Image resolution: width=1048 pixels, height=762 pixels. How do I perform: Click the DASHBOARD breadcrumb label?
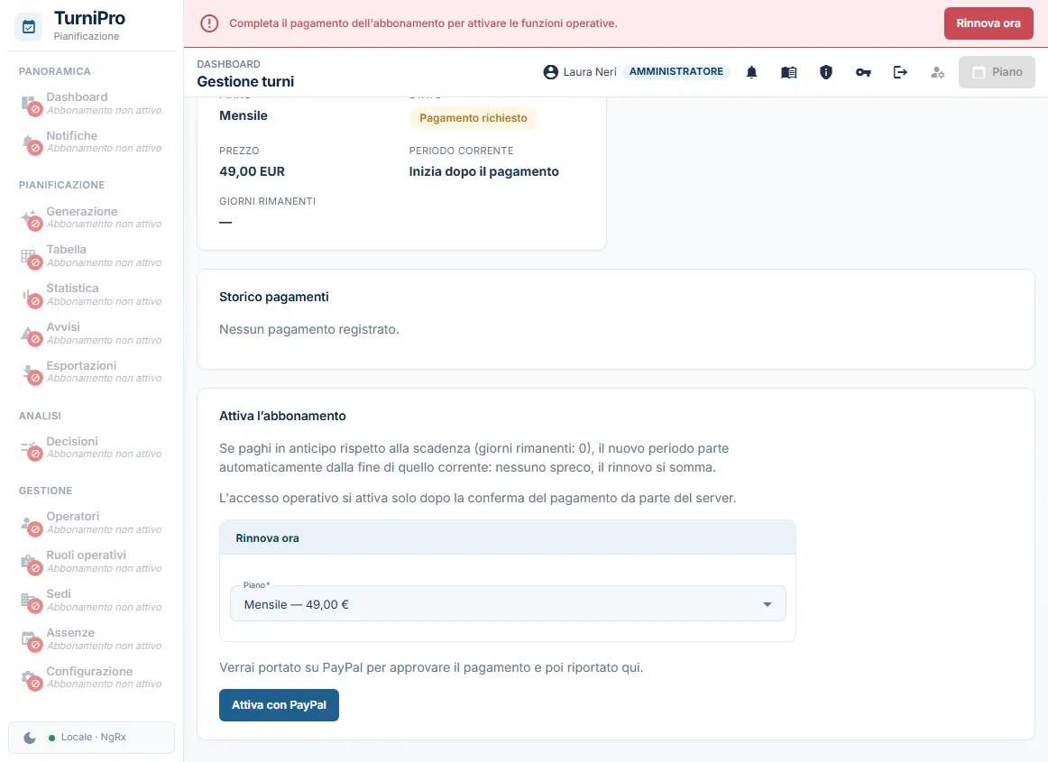click(228, 64)
